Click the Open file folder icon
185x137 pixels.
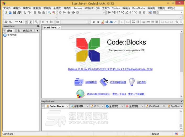[10, 12]
